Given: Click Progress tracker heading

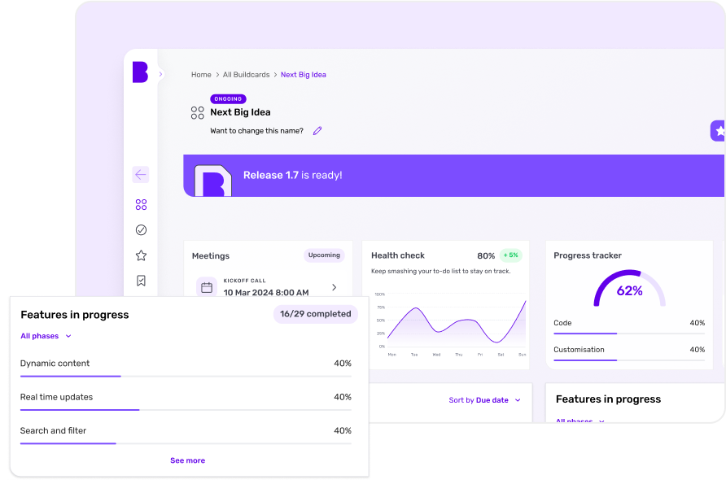Looking at the screenshot, I should pos(588,255).
